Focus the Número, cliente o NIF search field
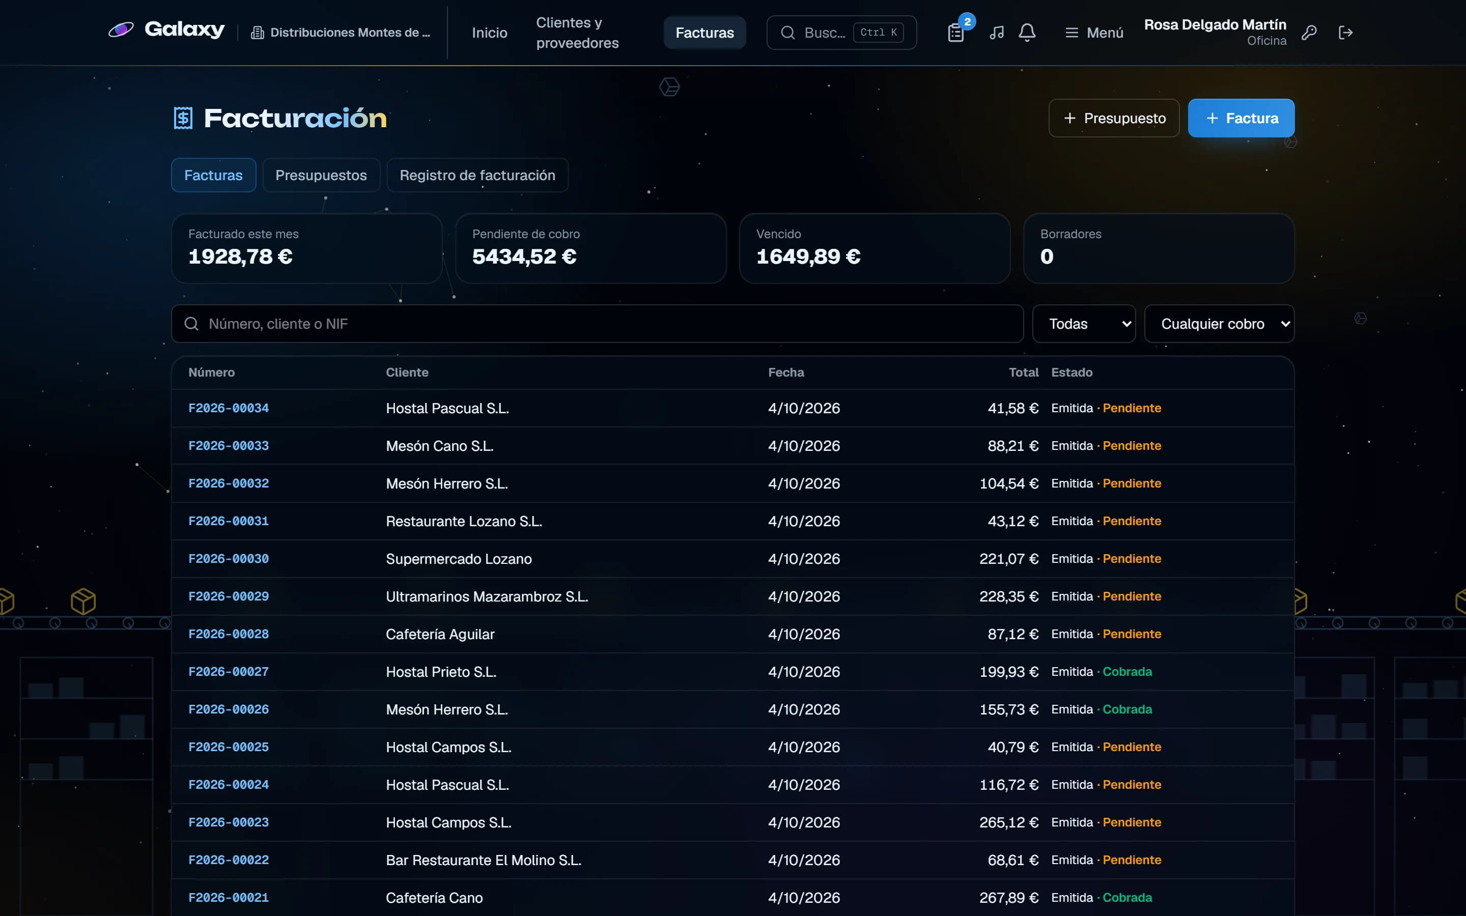This screenshot has width=1466, height=916. [x=597, y=324]
